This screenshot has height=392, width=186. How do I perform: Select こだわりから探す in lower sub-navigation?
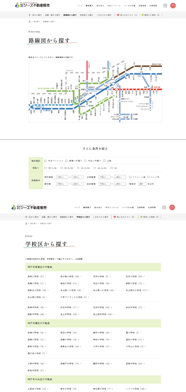(x=101, y=217)
